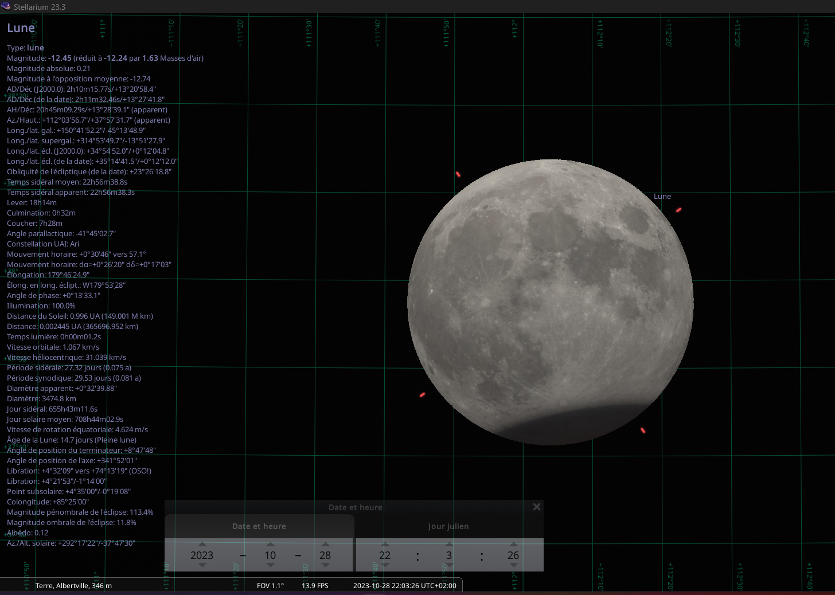Click the status bar date 2023-10-28 22:03:26 UTC+02:00
Screen dimensions: 835x595
tap(405, 585)
